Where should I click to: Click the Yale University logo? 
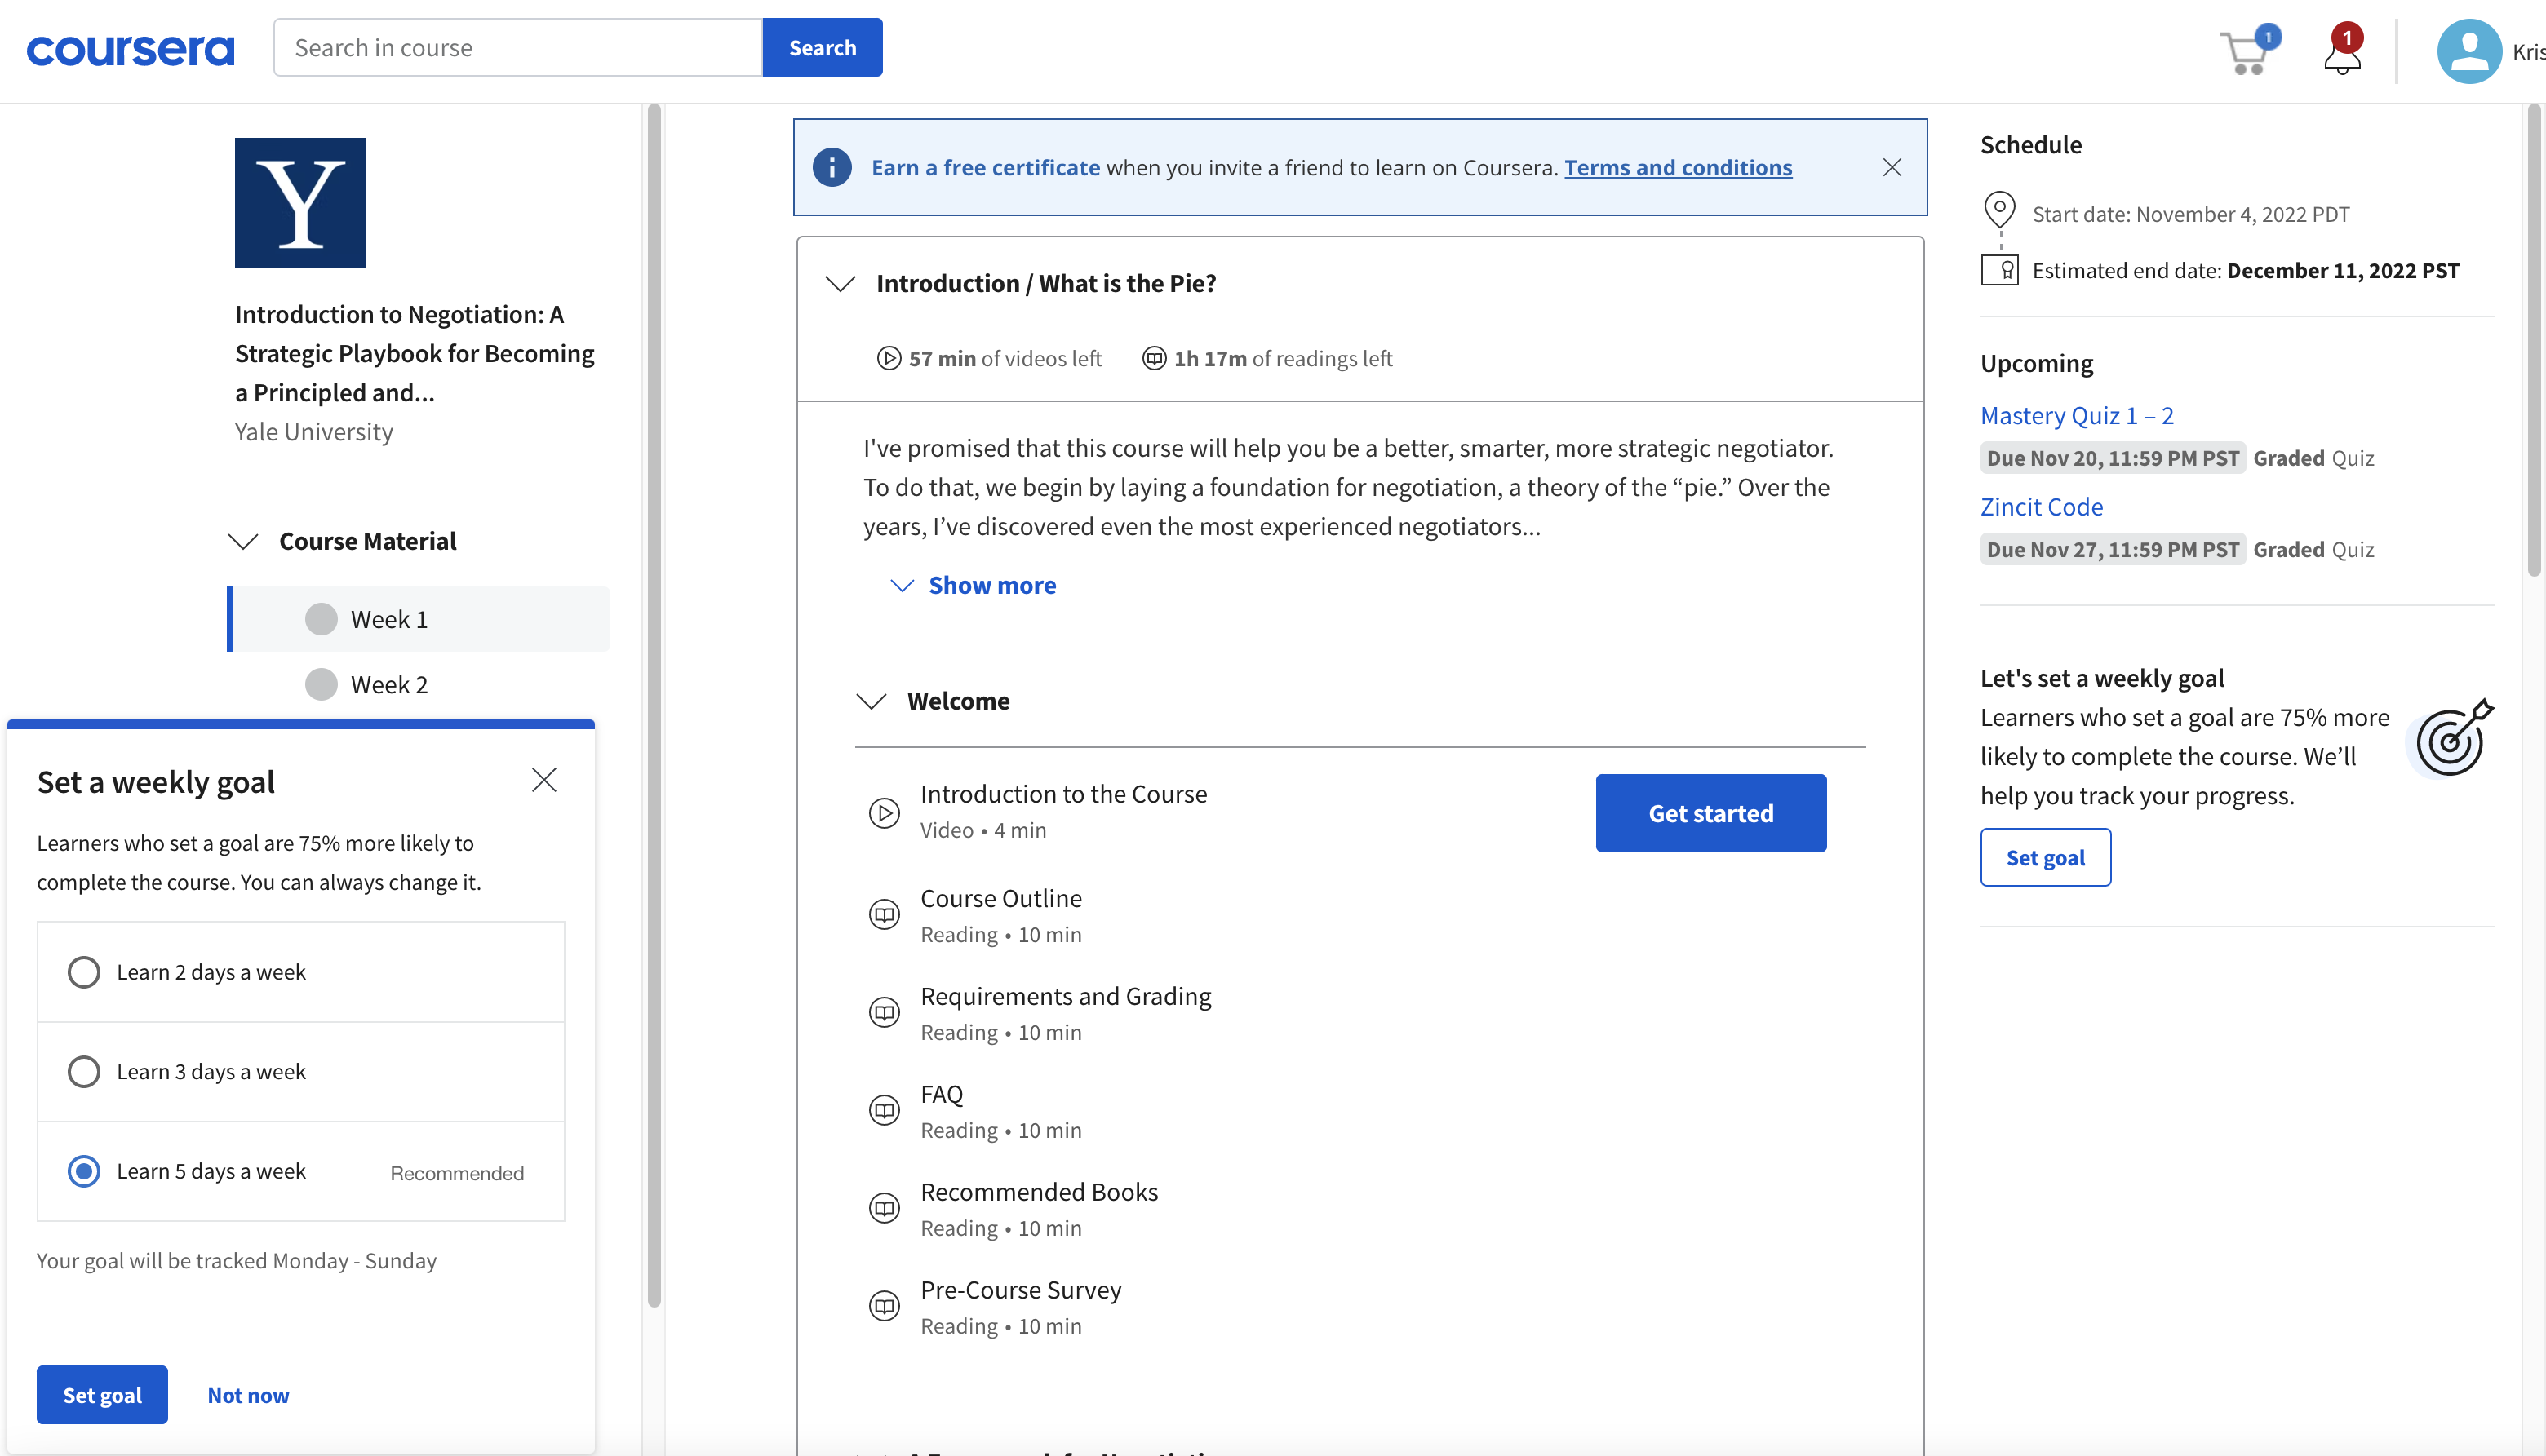[300, 203]
